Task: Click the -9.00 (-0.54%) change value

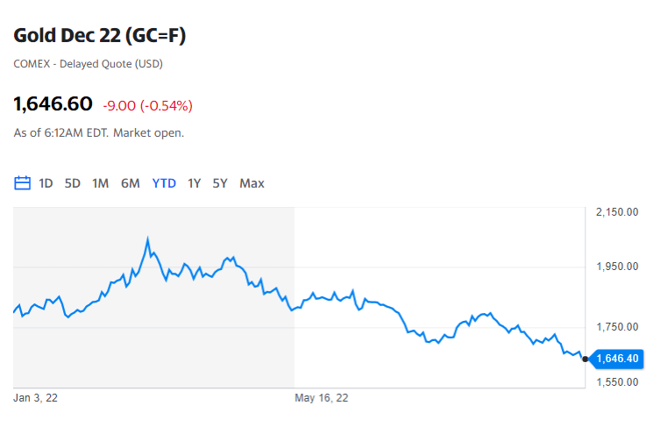Action: click(147, 105)
